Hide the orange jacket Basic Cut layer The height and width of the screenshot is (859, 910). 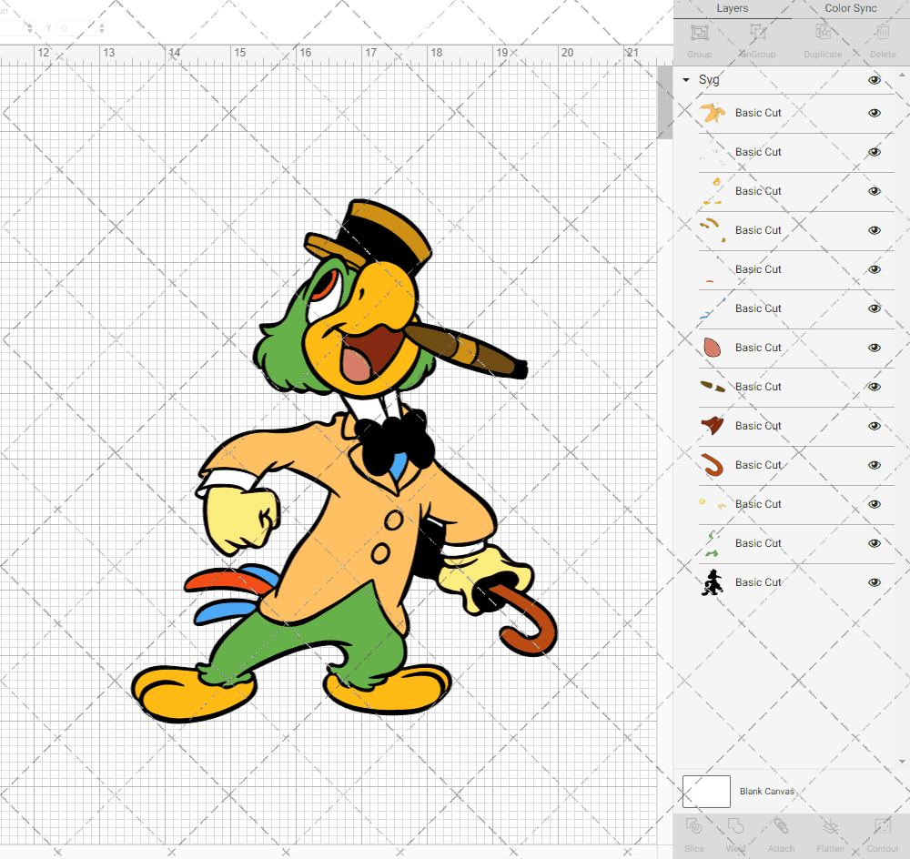pyautogui.click(x=874, y=113)
